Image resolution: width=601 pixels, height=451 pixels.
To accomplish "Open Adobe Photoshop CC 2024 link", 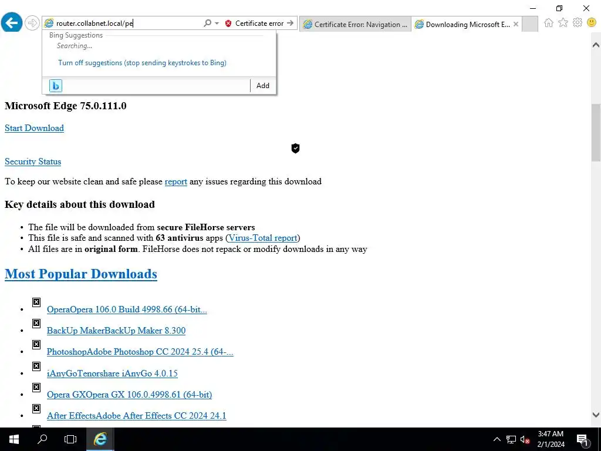I will click(140, 352).
